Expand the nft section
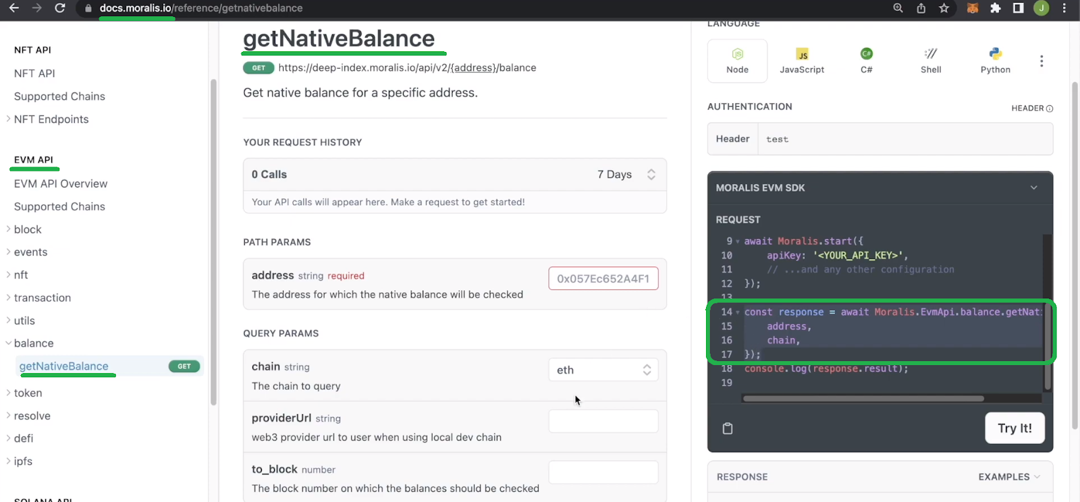Viewport: 1080px width, 502px height. pos(8,275)
